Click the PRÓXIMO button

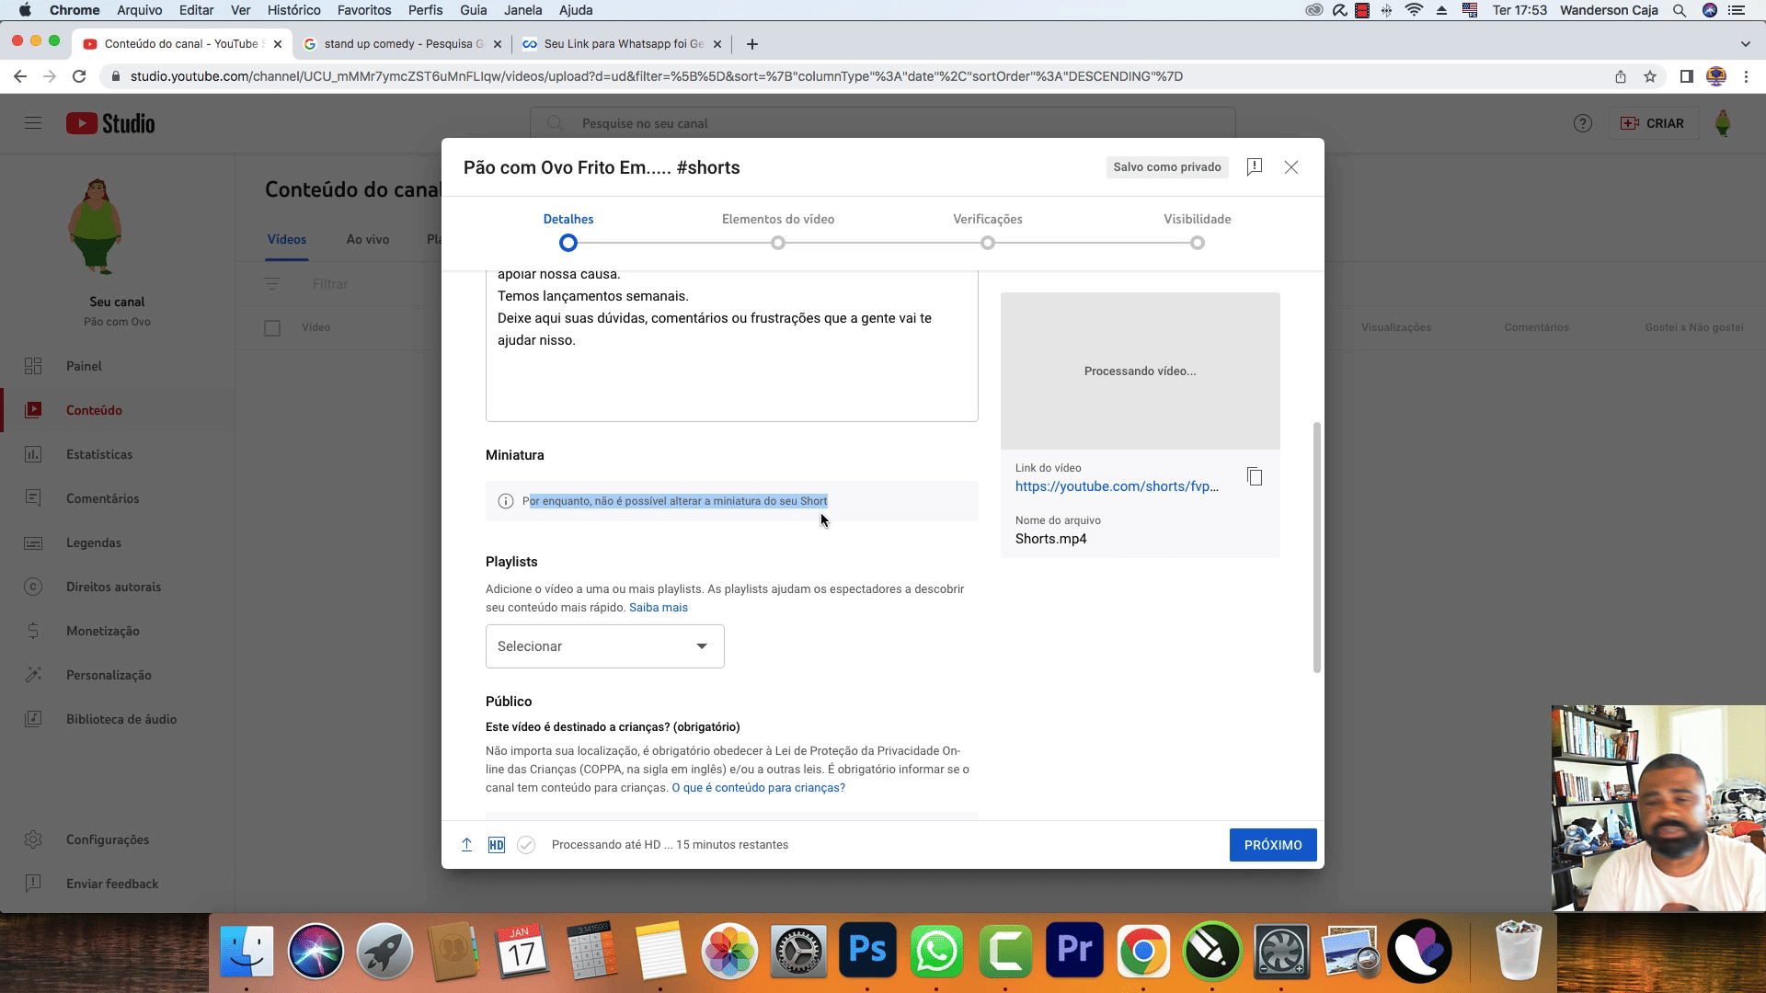1272,845
